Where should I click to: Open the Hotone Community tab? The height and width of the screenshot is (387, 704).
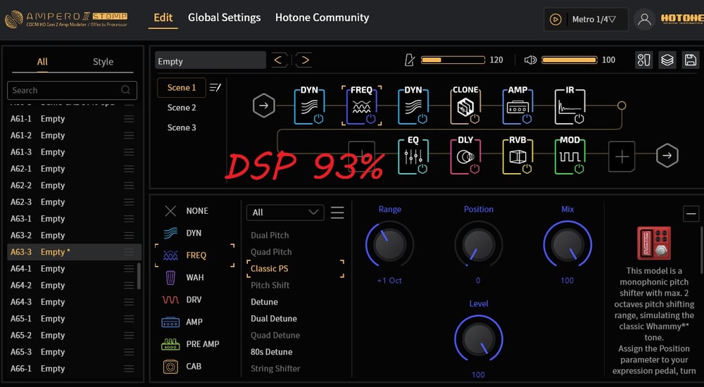(x=322, y=18)
